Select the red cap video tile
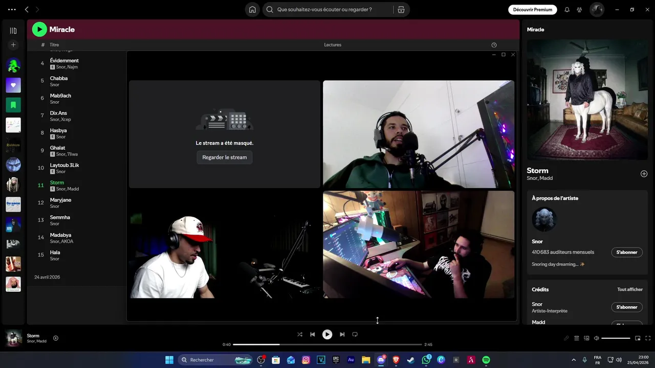Viewport: 655px width, 368px height. [x=224, y=244]
